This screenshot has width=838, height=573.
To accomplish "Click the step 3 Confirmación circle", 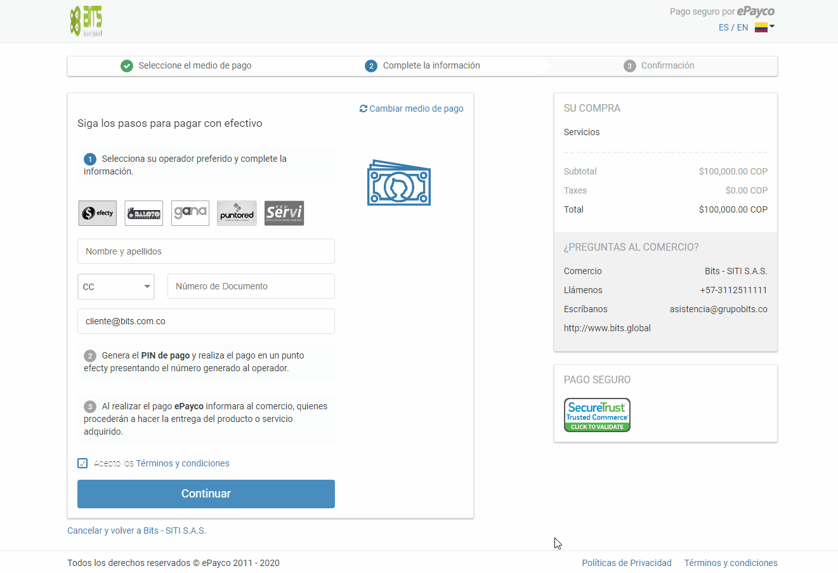I will point(629,66).
